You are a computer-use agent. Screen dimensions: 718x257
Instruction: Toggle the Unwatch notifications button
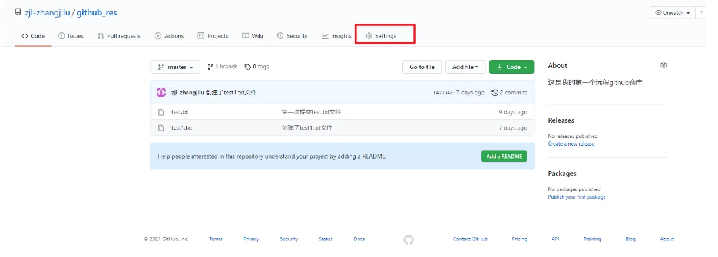(672, 13)
